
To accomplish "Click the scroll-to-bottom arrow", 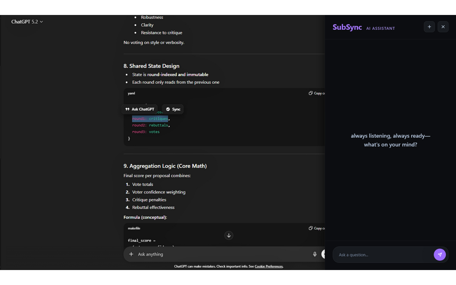I will tap(229, 235).
